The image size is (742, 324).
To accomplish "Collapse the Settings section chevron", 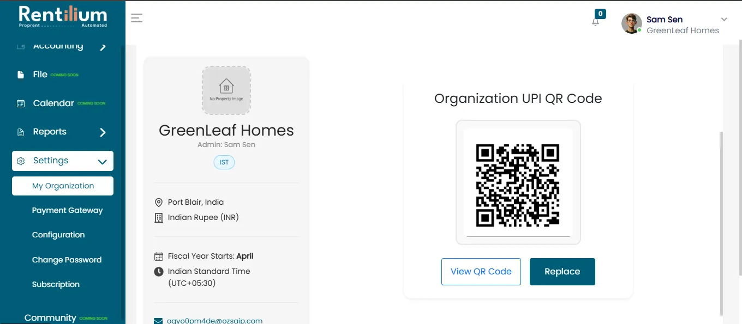I will [102, 162].
